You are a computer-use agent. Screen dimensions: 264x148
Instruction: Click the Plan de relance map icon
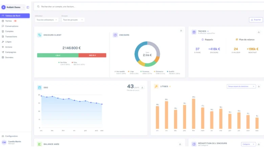237,39
